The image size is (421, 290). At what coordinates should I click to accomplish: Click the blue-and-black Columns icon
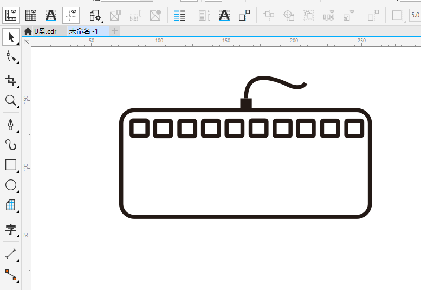click(x=180, y=15)
